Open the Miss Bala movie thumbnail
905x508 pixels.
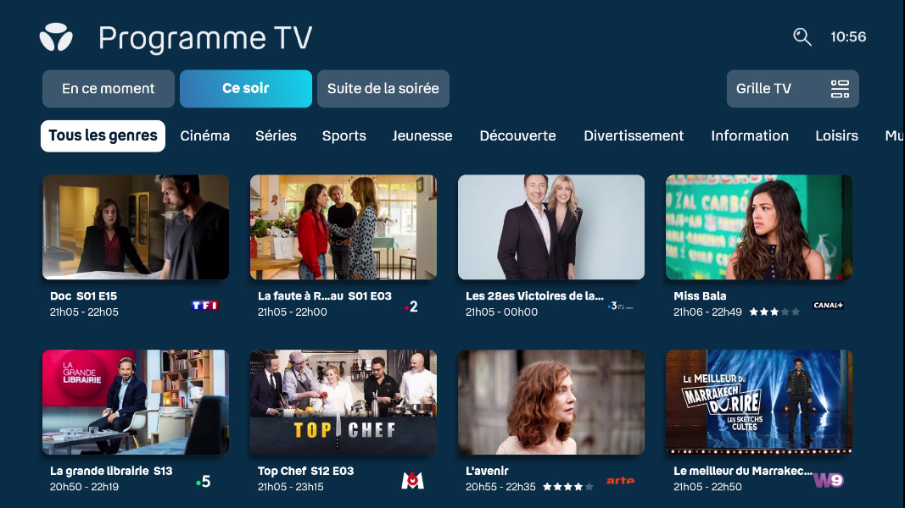759,227
